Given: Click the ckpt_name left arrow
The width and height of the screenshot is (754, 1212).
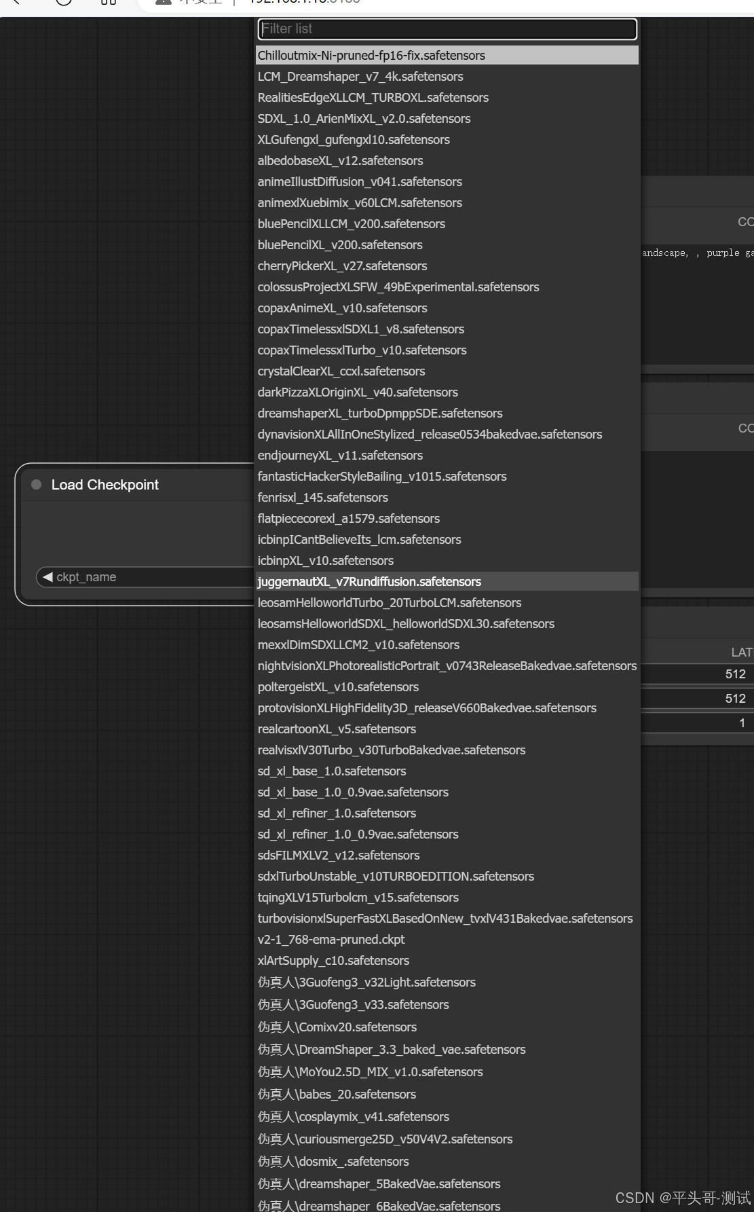Looking at the screenshot, I should [48, 577].
